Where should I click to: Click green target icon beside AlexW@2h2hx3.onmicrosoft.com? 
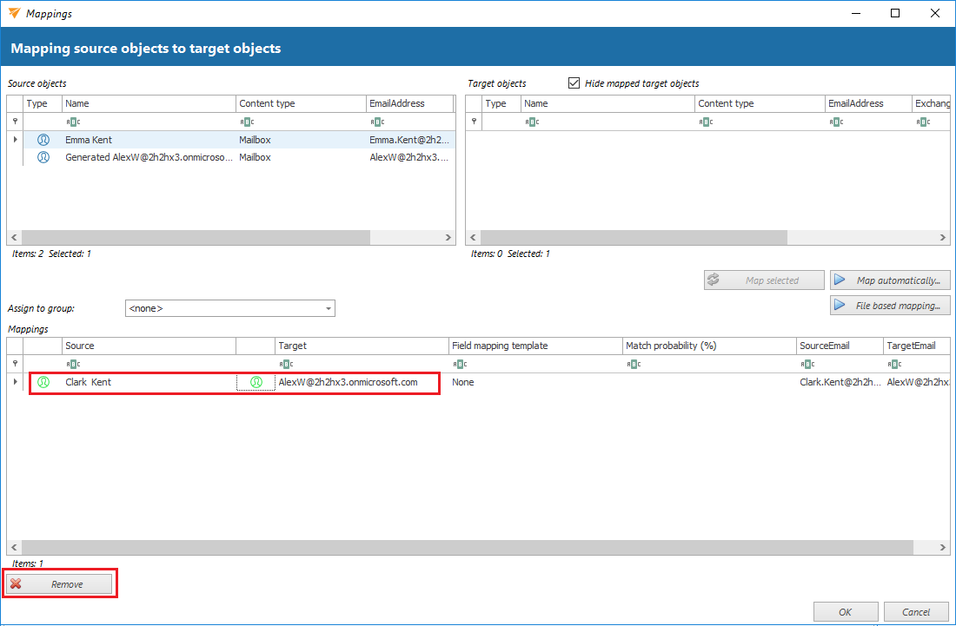(x=256, y=382)
